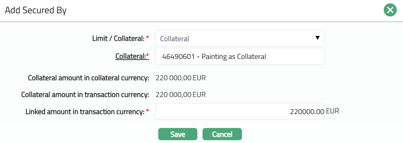The image size is (403, 143).
Task: Click the EUR unit after collateral currency amount
Action: pyautogui.click(x=199, y=78)
